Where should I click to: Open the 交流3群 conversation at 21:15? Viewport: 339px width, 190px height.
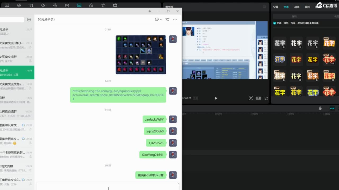pos(17,45)
